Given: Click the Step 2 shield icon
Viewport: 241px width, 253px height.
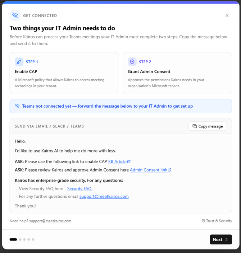Looking at the screenshot, I should coord(132,62).
